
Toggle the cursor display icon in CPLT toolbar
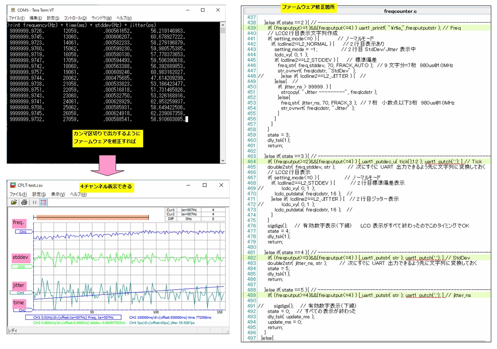pos(43,202)
